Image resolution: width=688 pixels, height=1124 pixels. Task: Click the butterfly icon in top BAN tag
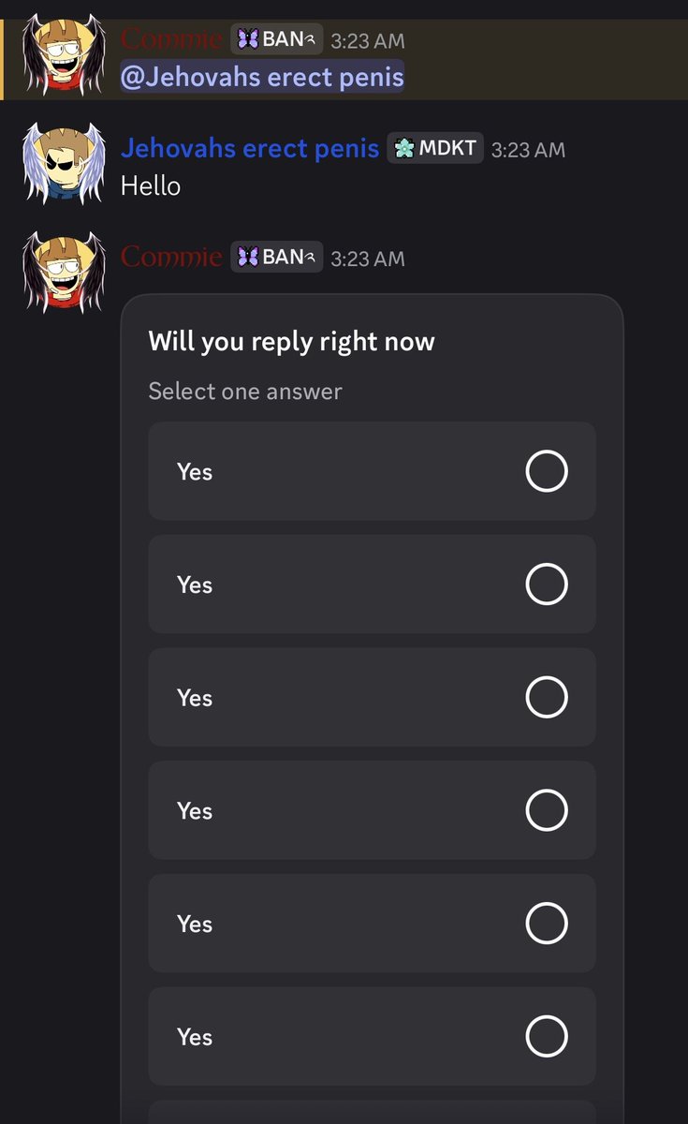point(248,40)
